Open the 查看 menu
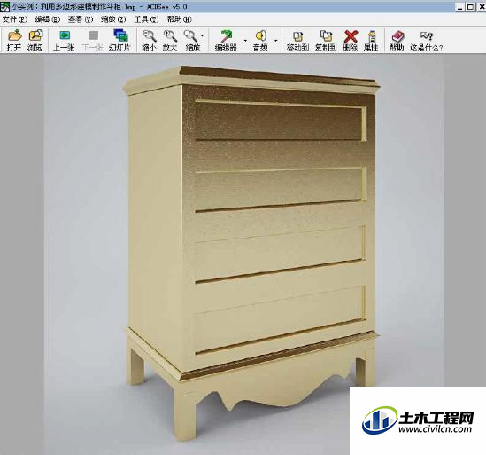486x455 pixels. click(x=81, y=20)
